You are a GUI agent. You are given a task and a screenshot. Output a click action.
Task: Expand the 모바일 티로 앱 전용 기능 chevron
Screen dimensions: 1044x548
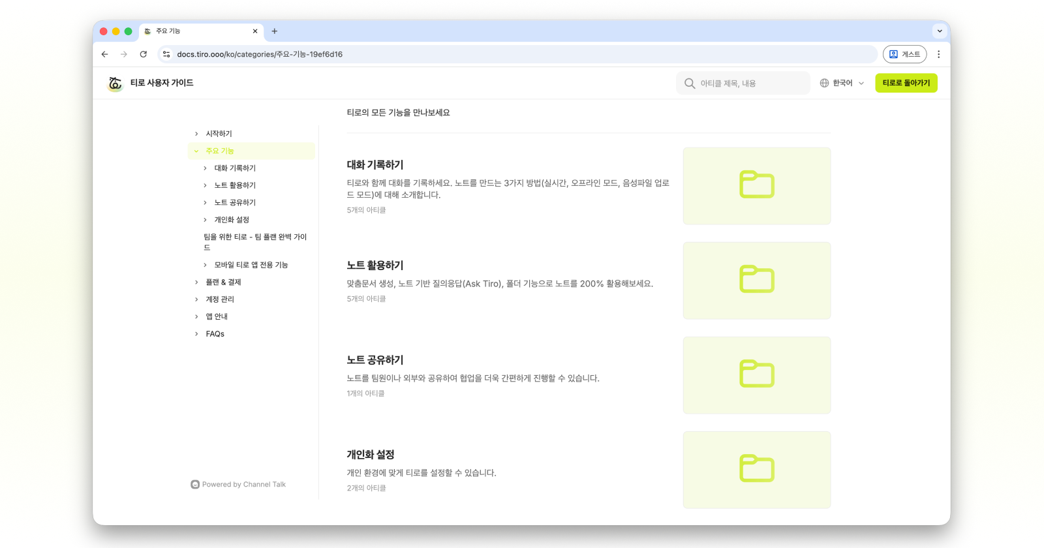click(205, 265)
